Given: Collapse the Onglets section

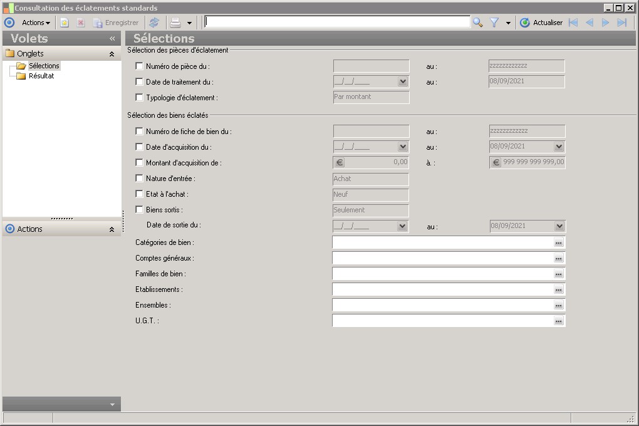Looking at the screenshot, I should (x=112, y=54).
